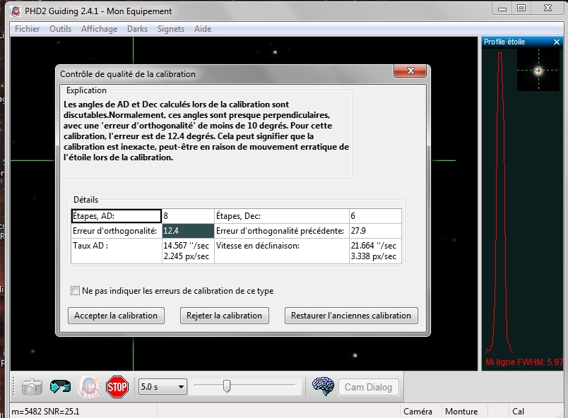Click Restaurer l'anciennes calibration button

[351, 316]
